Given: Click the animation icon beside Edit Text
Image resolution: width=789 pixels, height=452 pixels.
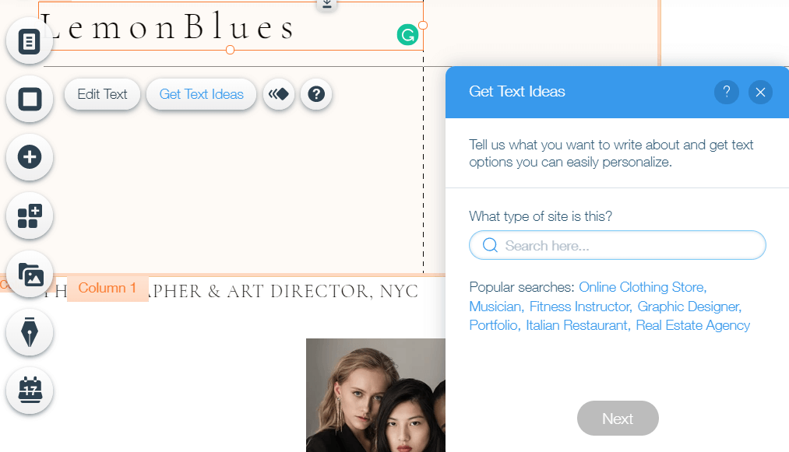Looking at the screenshot, I should coord(278,94).
